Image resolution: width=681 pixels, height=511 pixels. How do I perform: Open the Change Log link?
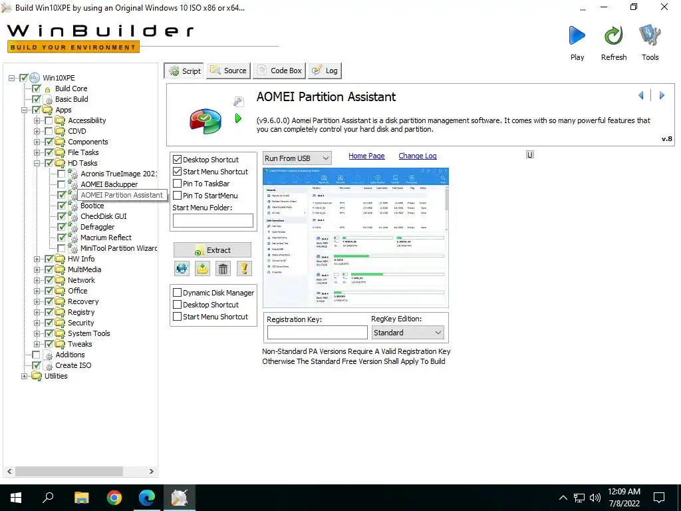coord(418,156)
